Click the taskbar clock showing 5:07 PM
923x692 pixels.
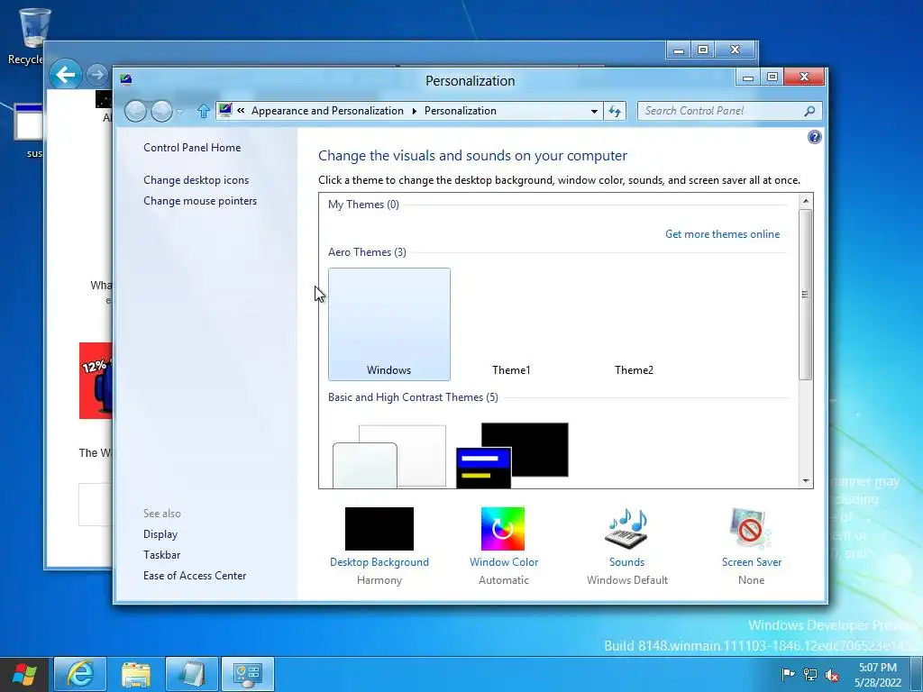(877, 668)
